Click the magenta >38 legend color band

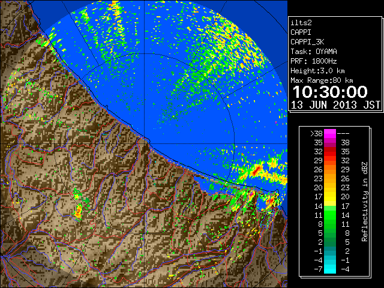point(330,133)
